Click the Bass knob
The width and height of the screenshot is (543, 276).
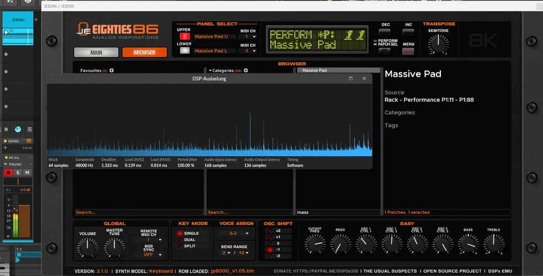(x=468, y=244)
